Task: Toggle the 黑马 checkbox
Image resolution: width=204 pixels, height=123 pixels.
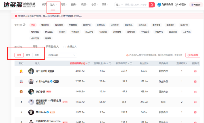Action: 30,47
